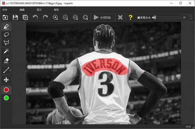Select the Marker tool in sidebar
The height and width of the screenshot is (129, 195).
point(6,27)
